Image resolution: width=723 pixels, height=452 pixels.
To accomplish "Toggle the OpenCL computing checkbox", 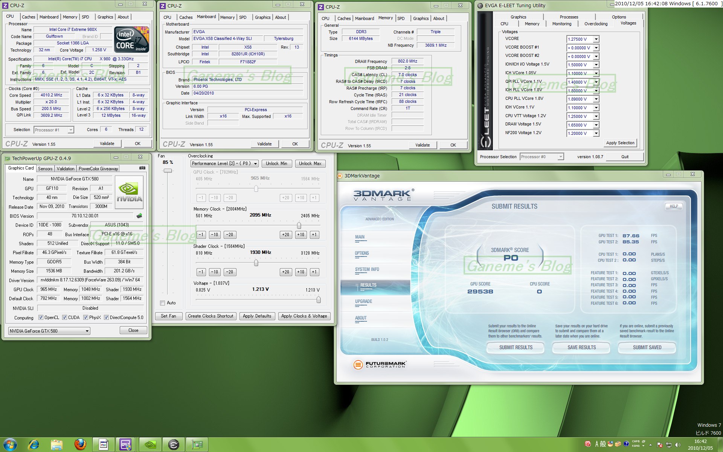I will click(x=41, y=318).
